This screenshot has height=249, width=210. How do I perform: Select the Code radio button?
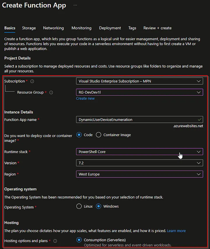[79, 135]
